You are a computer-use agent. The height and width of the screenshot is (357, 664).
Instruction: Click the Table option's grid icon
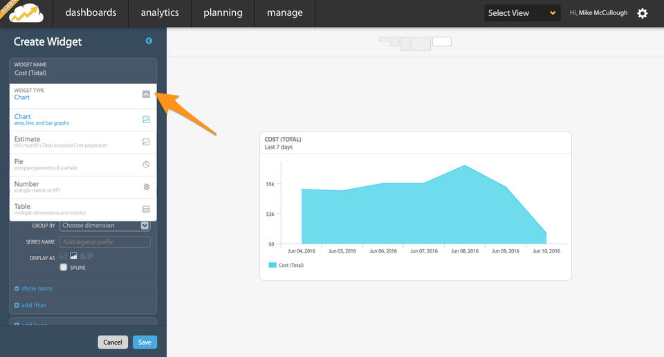point(146,209)
